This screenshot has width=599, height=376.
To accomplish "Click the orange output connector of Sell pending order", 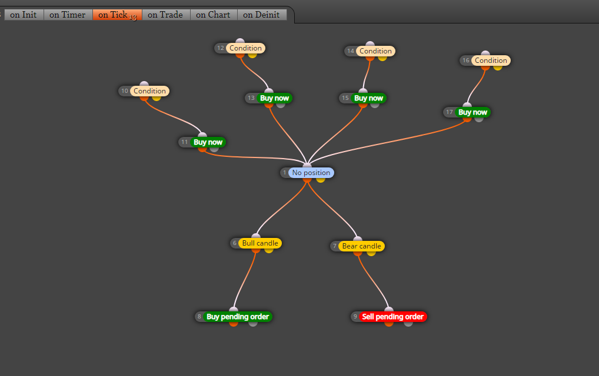I will tap(389, 323).
